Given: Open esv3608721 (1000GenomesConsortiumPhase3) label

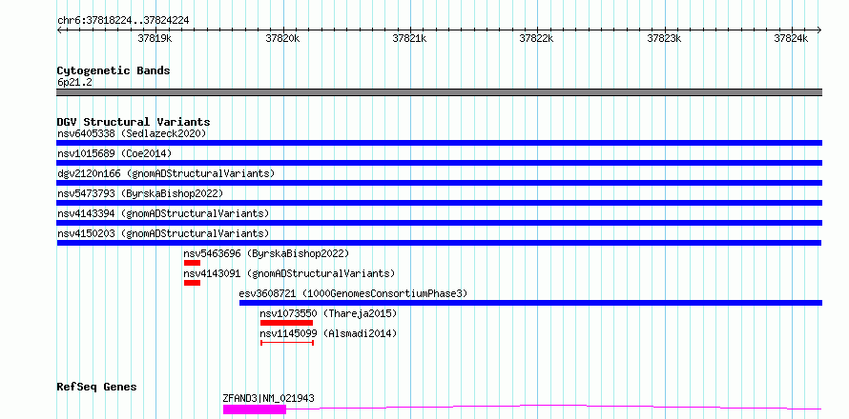Looking at the screenshot, I should click(353, 293).
